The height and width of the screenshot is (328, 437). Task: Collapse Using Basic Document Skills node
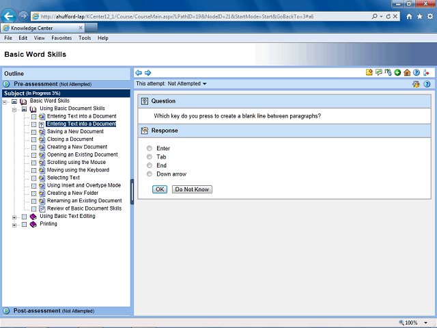point(14,109)
